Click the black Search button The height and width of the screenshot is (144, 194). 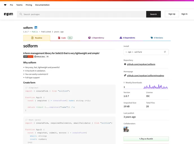point(153,14)
